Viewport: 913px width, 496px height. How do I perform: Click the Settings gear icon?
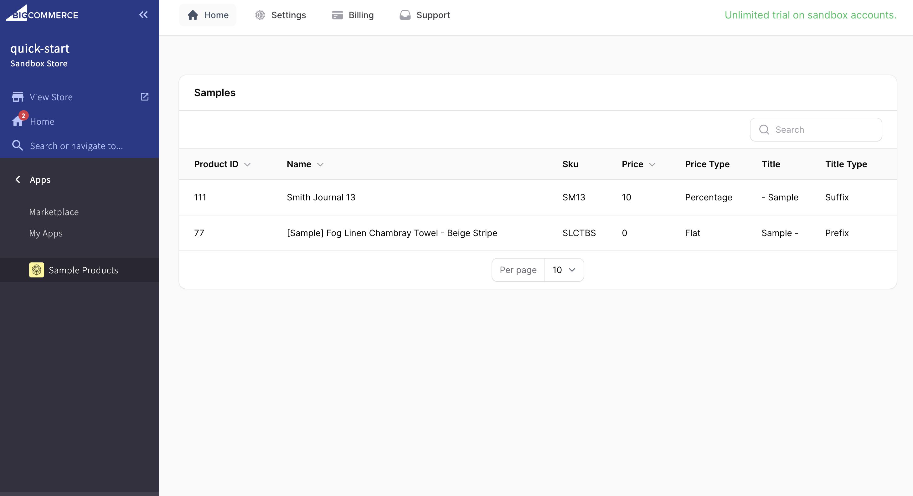coord(260,15)
